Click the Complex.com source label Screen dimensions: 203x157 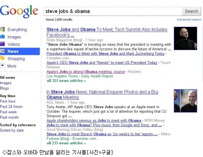coord(58,58)
